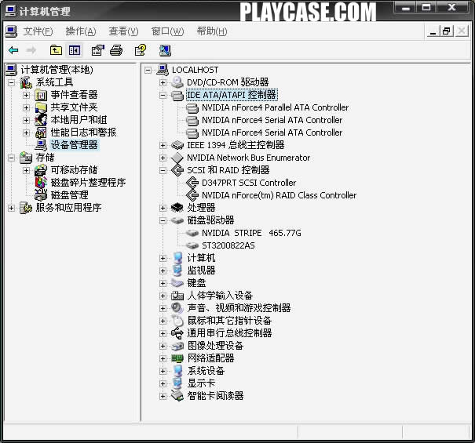This screenshot has height=443, width=475.
Task: Click the DVD/CD-ROM 驱动器 disc icon
Action: click(x=177, y=82)
